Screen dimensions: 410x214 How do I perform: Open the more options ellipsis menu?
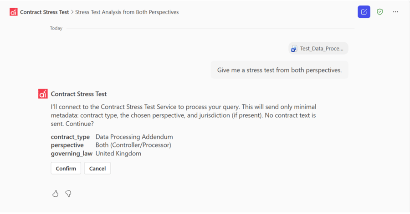pyautogui.click(x=395, y=12)
